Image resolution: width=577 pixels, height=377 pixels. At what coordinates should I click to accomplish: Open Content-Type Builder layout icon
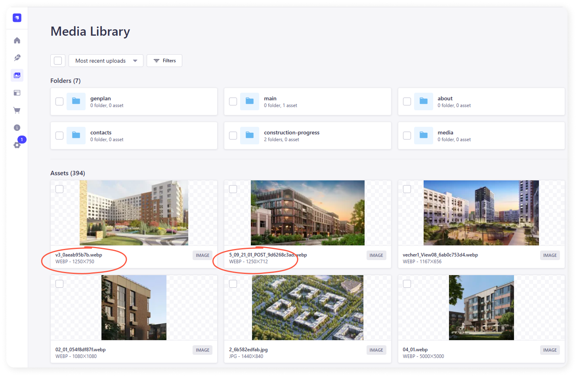click(x=17, y=93)
